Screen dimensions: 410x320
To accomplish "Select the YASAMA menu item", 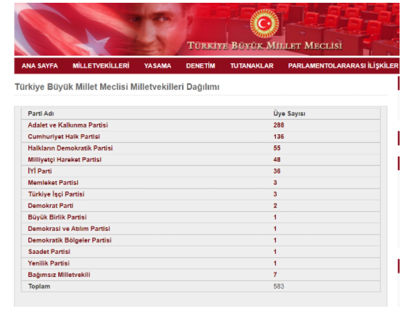I will click(158, 65).
